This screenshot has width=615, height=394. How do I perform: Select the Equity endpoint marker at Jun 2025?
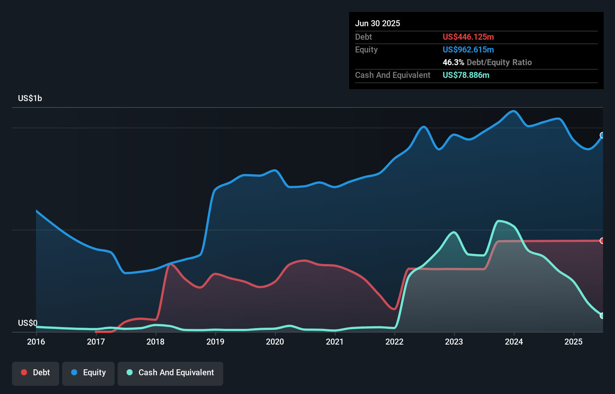coord(602,135)
